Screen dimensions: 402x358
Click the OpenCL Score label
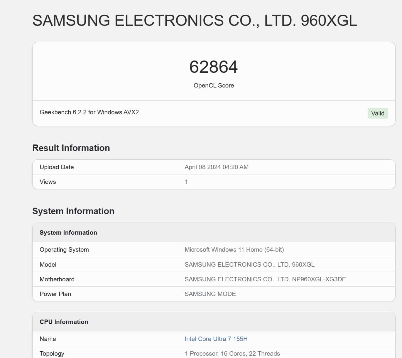tap(214, 85)
